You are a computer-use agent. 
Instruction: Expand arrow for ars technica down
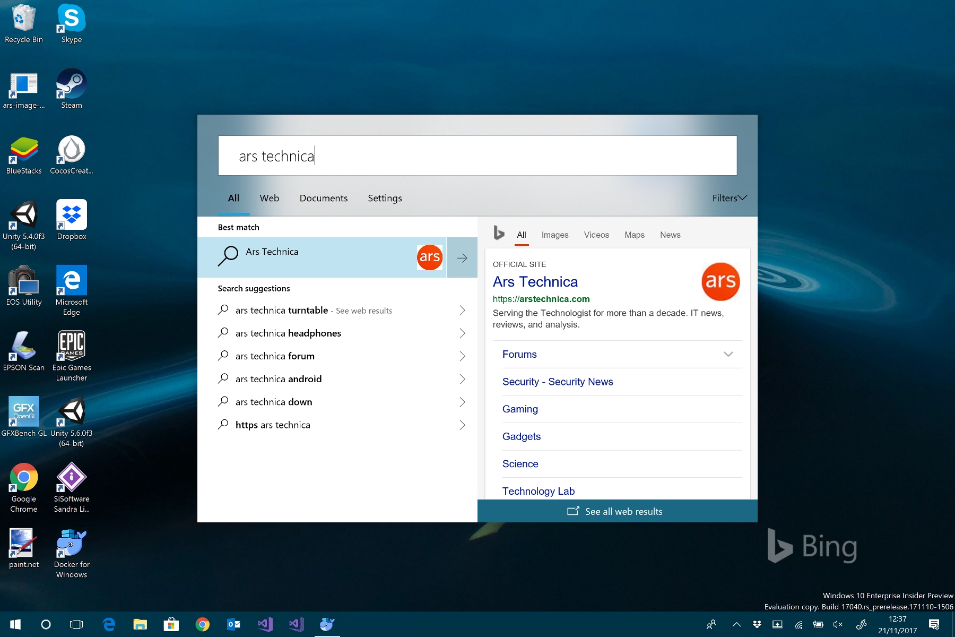462,402
